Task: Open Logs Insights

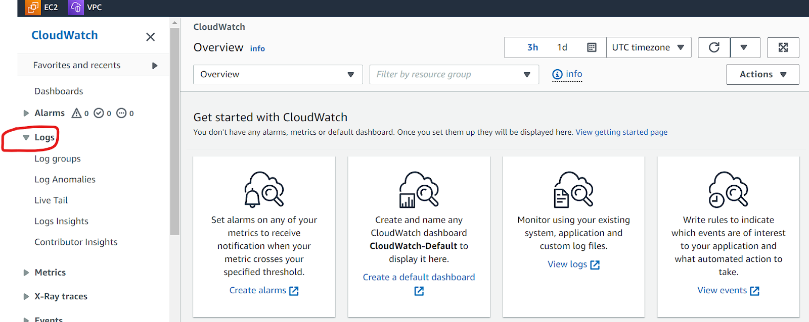Action: coord(61,221)
